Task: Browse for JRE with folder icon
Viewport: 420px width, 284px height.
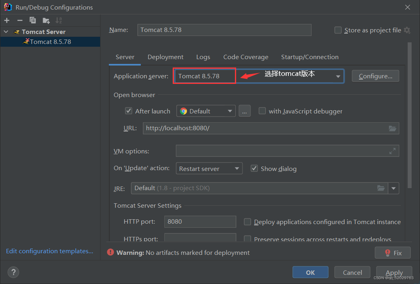Action: click(381, 188)
